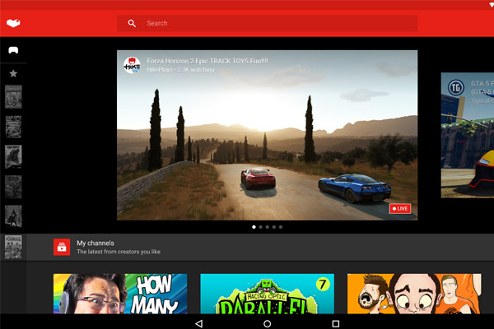Image resolution: width=494 pixels, height=329 pixels.
Task: Tap the Android recent apps button
Action: click(336, 323)
